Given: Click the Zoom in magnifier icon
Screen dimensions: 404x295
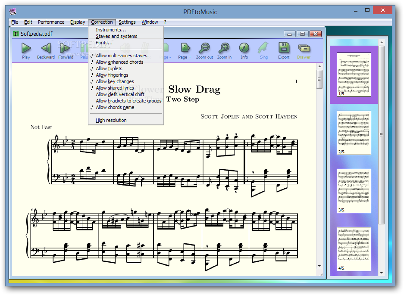Looking at the screenshot, I should click(224, 48).
